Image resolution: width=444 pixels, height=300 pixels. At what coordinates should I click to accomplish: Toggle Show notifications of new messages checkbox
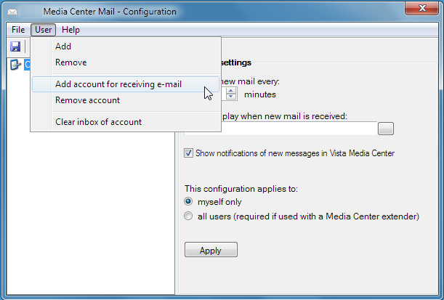(x=189, y=153)
